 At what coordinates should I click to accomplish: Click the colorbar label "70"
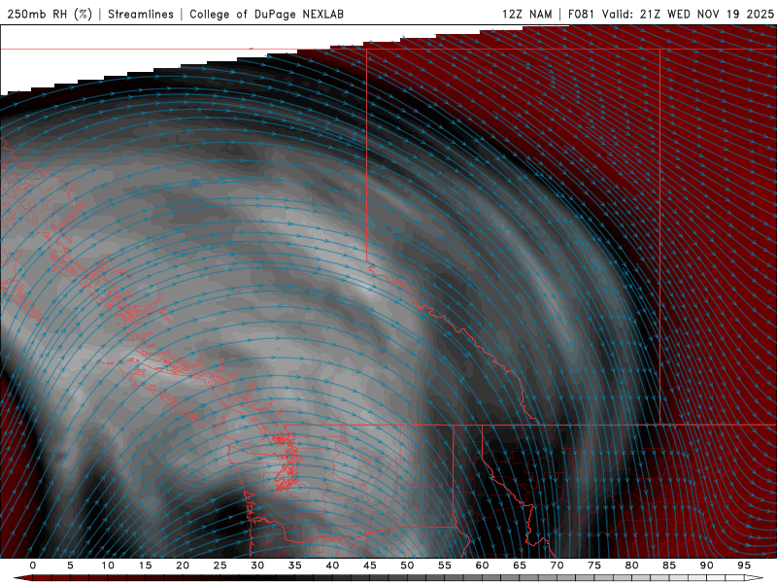coord(557,566)
